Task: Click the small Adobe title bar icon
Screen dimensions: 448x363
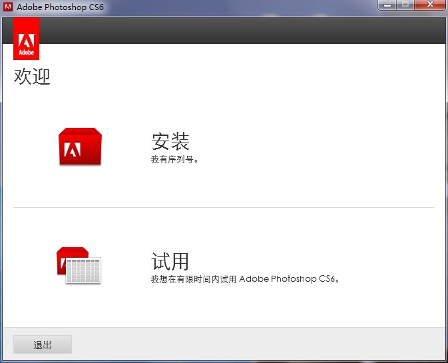Action: point(8,7)
